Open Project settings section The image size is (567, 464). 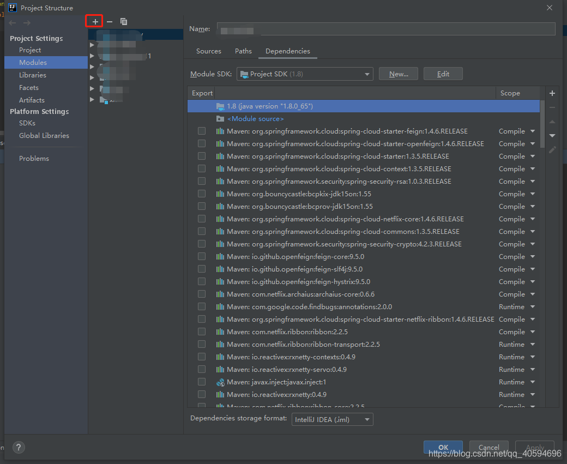pyautogui.click(x=30, y=50)
